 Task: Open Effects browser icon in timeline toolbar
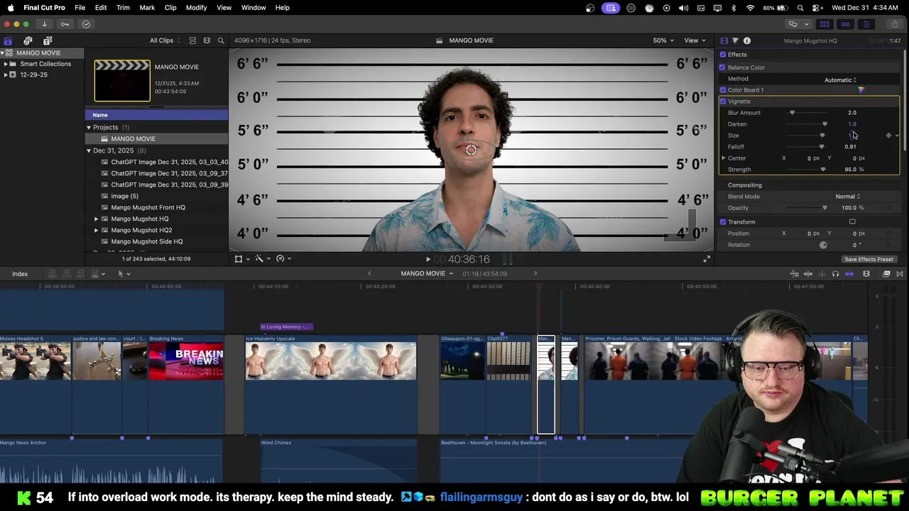(x=886, y=274)
